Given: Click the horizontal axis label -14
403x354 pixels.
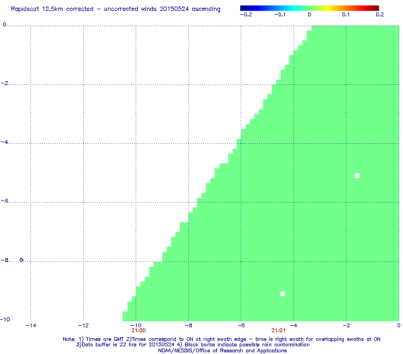Looking at the screenshot, I should 31,326.
